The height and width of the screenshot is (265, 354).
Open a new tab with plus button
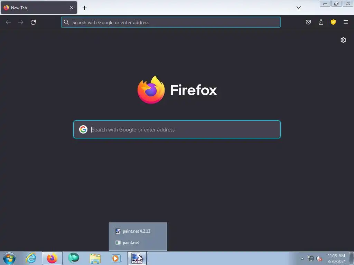84,8
